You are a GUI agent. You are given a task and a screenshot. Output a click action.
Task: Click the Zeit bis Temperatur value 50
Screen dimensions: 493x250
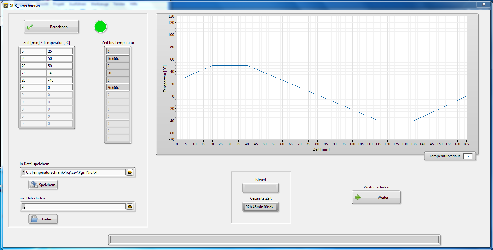[118, 73]
